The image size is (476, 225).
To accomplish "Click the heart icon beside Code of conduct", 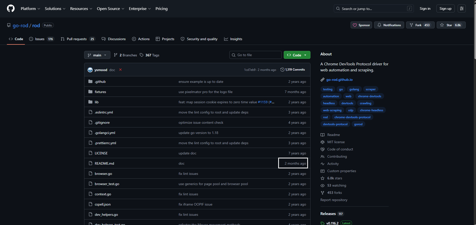I will [x=323, y=149].
